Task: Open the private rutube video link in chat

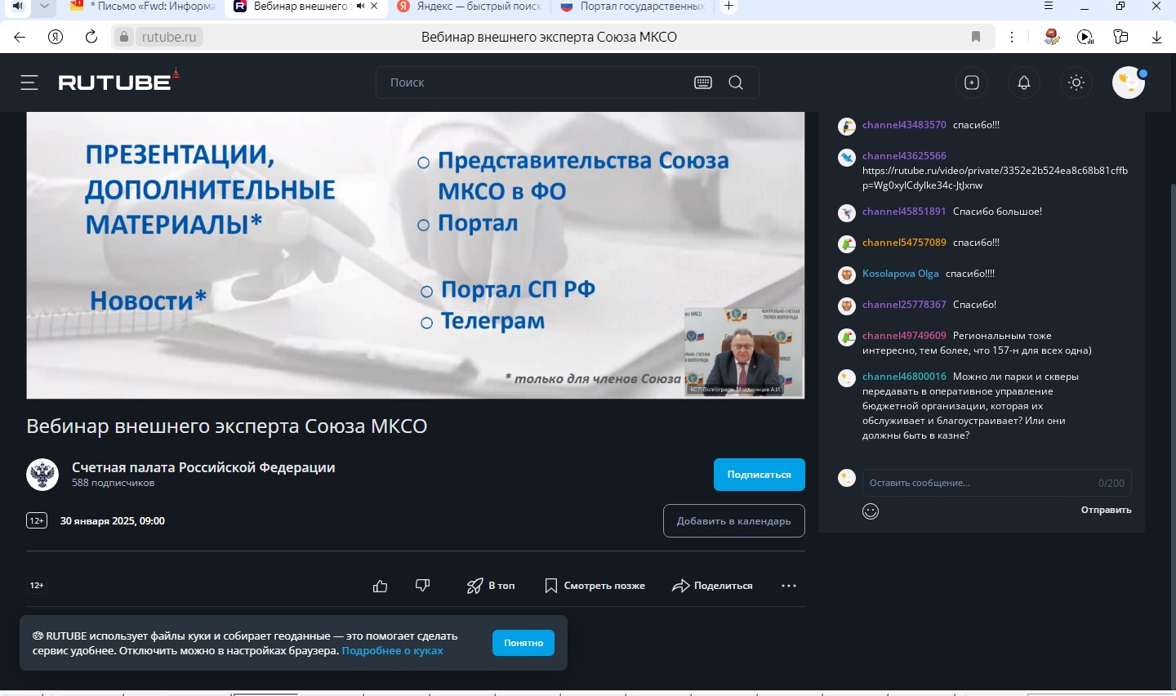Action: [995, 178]
